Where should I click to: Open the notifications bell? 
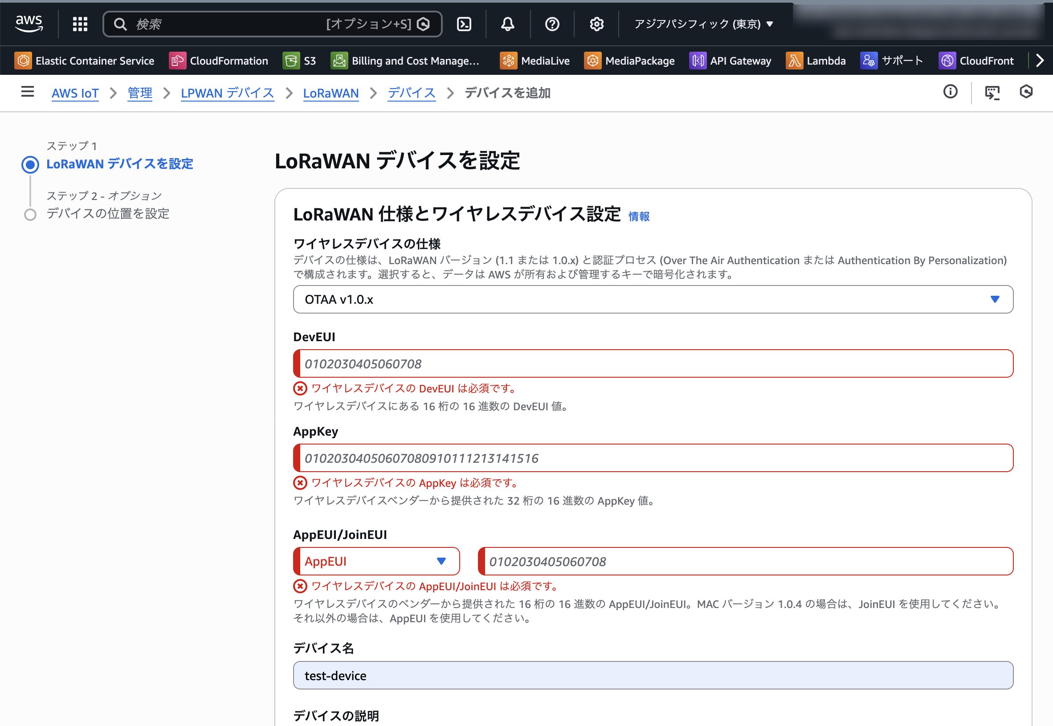508,24
